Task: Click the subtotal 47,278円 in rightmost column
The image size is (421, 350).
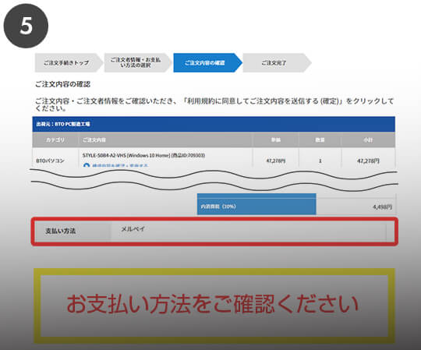Action: (368, 161)
